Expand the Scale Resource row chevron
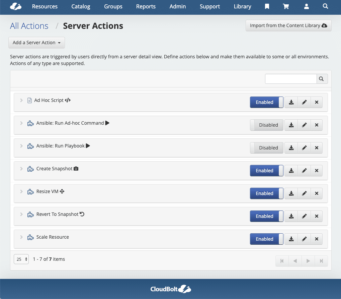Screen dimensions: 341x299 coord(21,237)
